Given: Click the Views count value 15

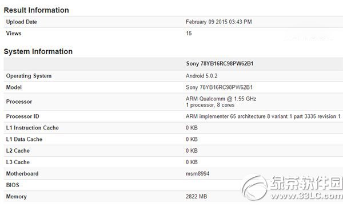Looking at the screenshot, I should pyautogui.click(x=189, y=34).
